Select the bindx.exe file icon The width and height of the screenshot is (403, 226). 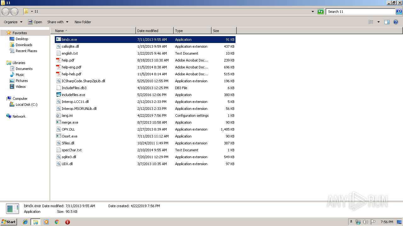(58, 40)
